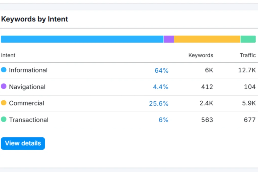Click the Traffic column header
258x172 pixels.
(248, 55)
